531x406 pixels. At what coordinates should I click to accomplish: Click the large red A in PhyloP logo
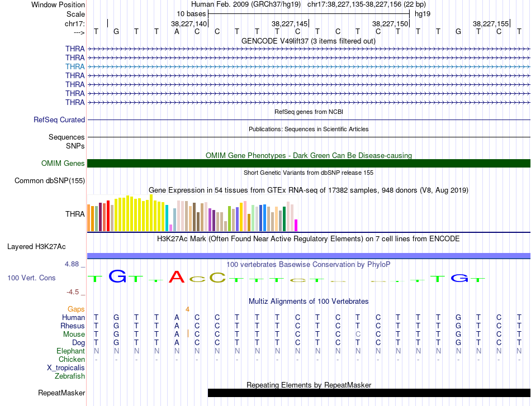(177, 277)
